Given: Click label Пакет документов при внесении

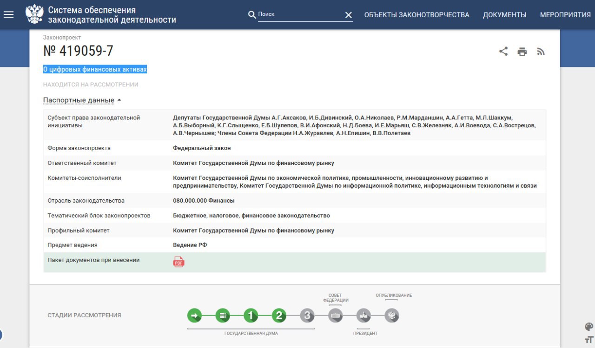Looking at the screenshot, I should point(93,260).
